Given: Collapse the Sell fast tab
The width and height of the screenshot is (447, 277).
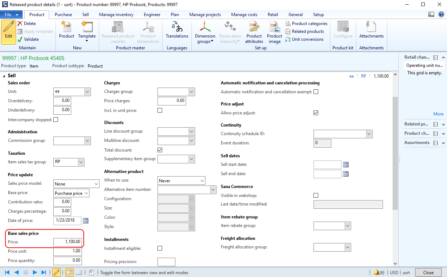Looking at the screenshot, I should click(x=4, y=76).
